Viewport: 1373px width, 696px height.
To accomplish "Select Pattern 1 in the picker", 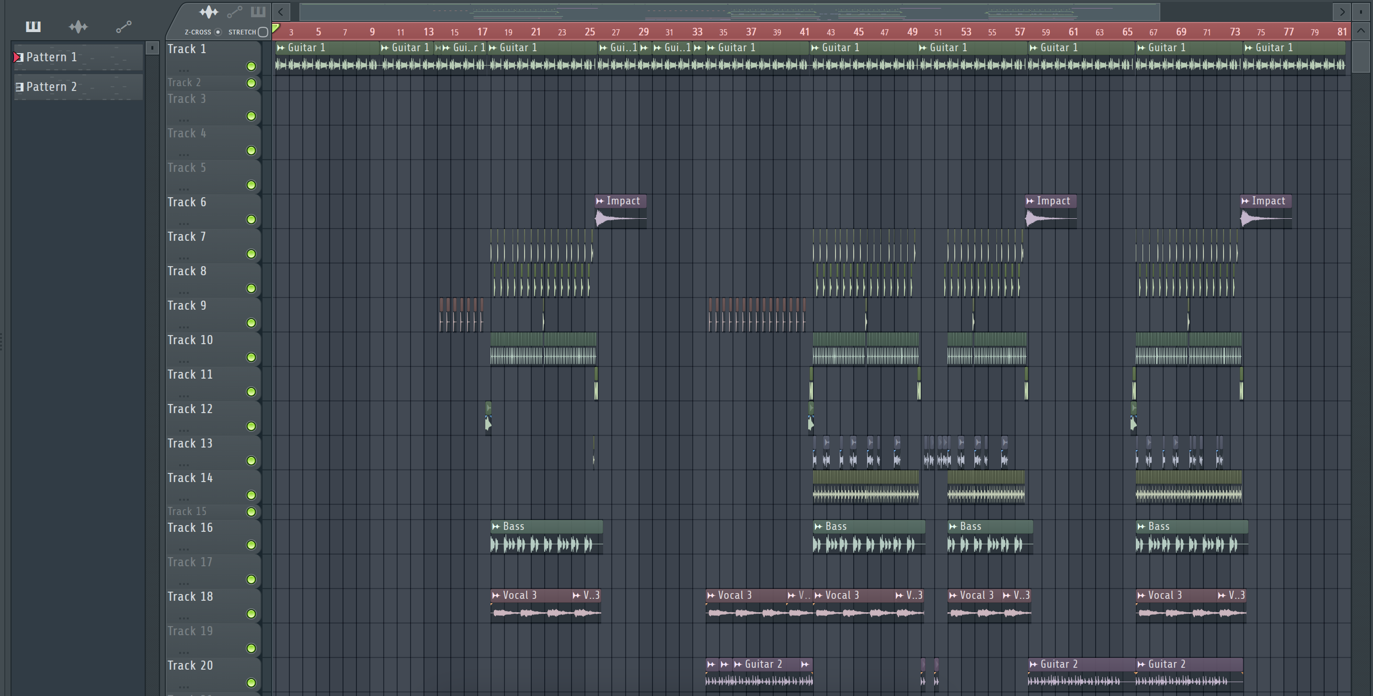I will tap(78, 57).
